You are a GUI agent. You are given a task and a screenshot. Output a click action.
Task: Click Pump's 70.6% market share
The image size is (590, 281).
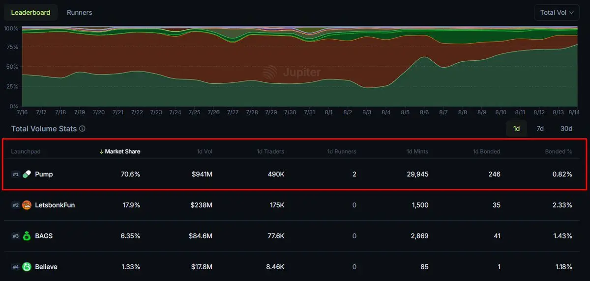(x=130, y=174)
